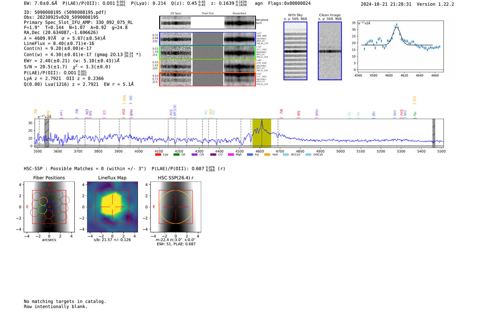Viewport: 478px width, 325px height.
Task: Click the RA,Dec coordinates text
Action: tap(61, 33)
